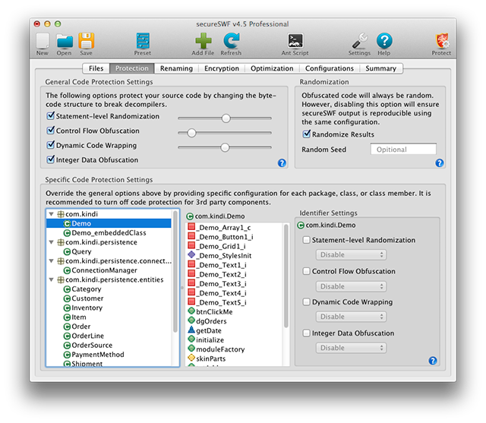Collapse the com.kindi.persistence.entities package node
486x423 pixels.
50,279
